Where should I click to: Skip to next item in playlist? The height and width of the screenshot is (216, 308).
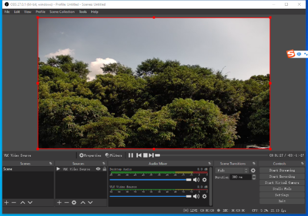click(151, 155)
